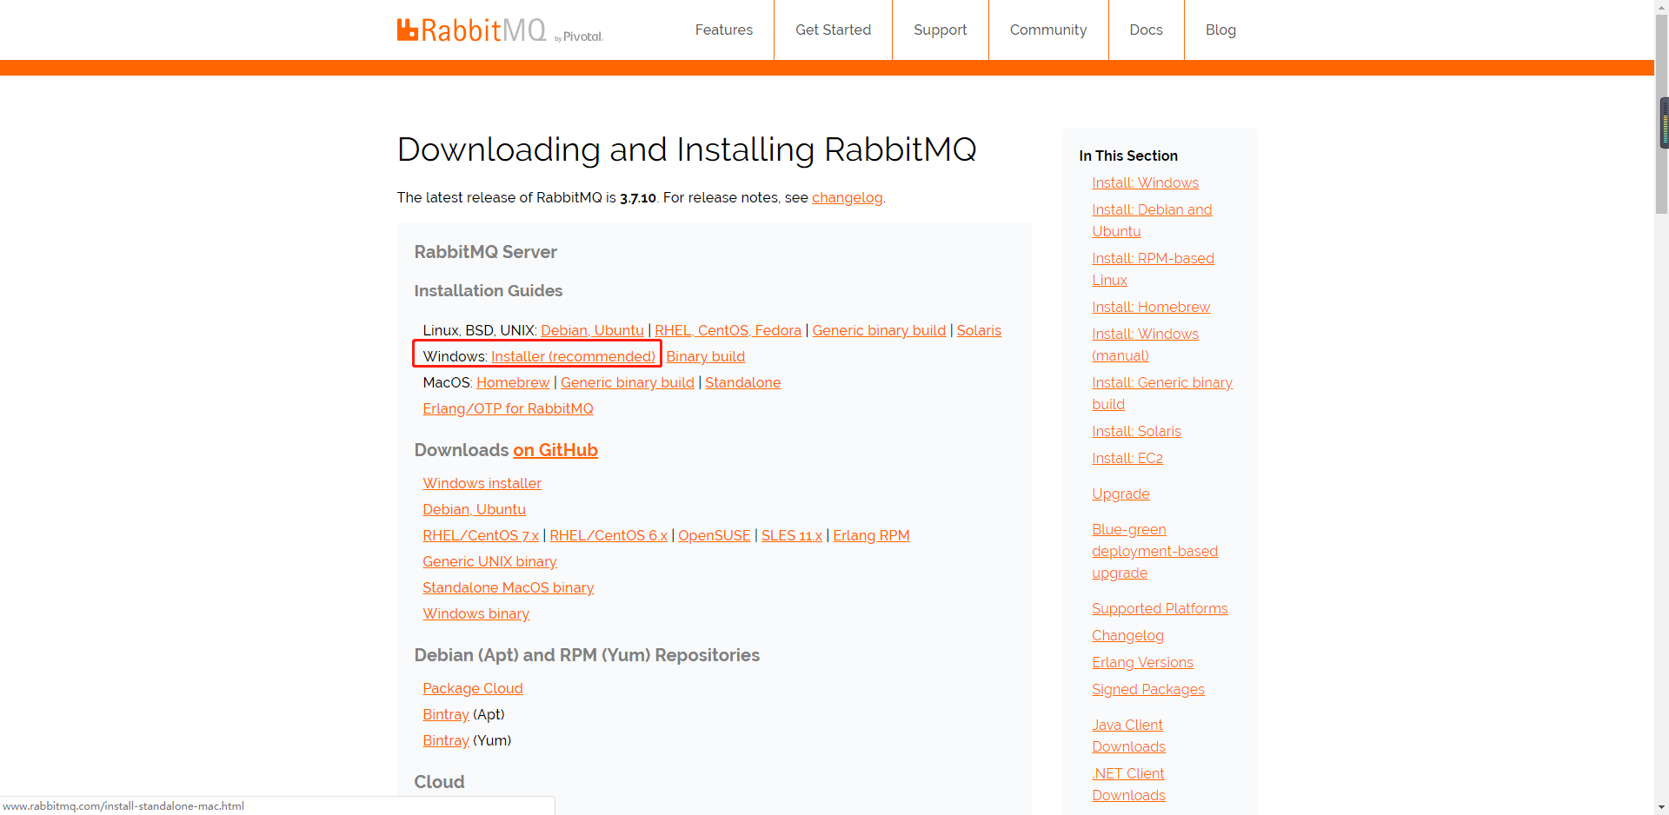Image resolution: width=1669 pixels, height=815 pixels.
Task: Open sidebar Install: Windows link
Action: tap(1145, 182)
